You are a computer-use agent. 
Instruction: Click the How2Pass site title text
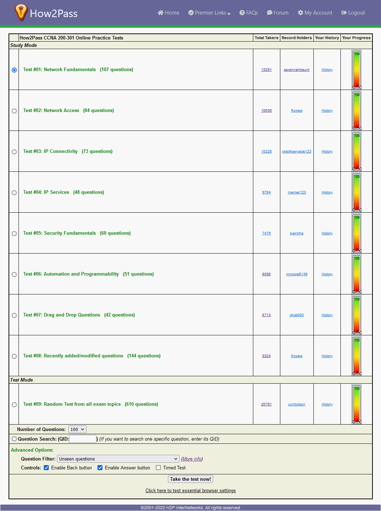pyautogui.click(x=54, y=14)
